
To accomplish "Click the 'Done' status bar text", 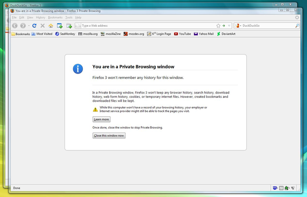I will [x=17, y=188].
